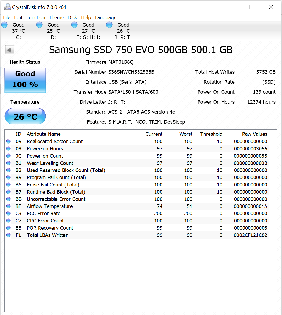Viewport: 282px width, 315px height.
Task: Click raw value 000000003056
Action: [x=250, y=149]
